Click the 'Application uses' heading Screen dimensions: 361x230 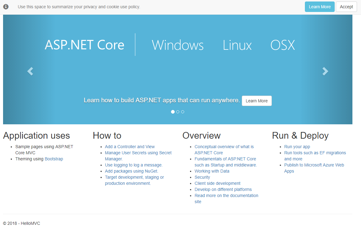pyautogui.click(x=36, y=136)
